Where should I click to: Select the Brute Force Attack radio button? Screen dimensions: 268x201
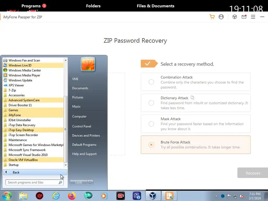[x=151, y=144]
